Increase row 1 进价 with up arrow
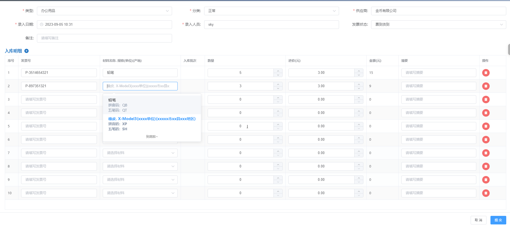Viewport: 510px width, 237px height. tap(359, 71)
